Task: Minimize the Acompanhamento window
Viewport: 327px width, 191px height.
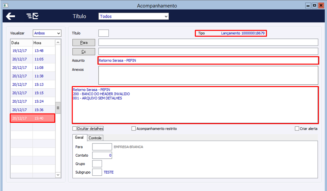Action: point(308,6)
